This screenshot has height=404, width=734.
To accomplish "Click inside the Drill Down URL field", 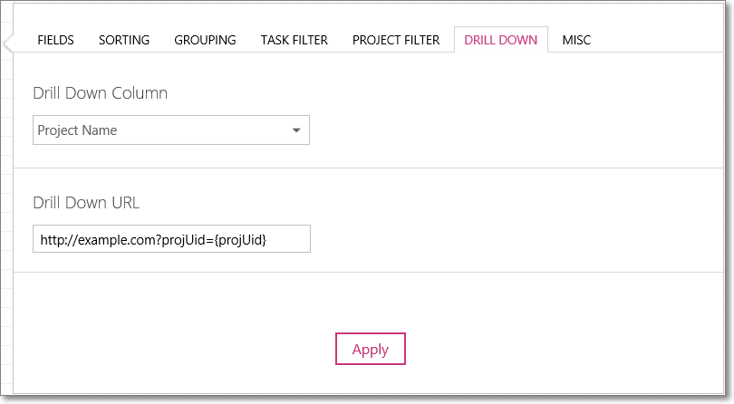I will click(171, 239).
